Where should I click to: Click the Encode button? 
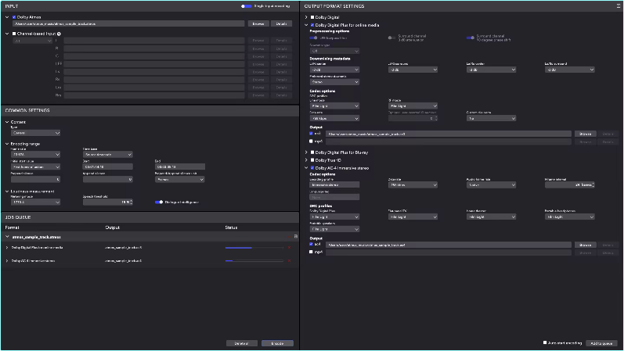277,343
